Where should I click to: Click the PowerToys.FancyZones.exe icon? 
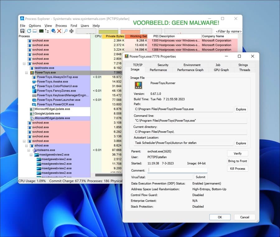(34, 91)
